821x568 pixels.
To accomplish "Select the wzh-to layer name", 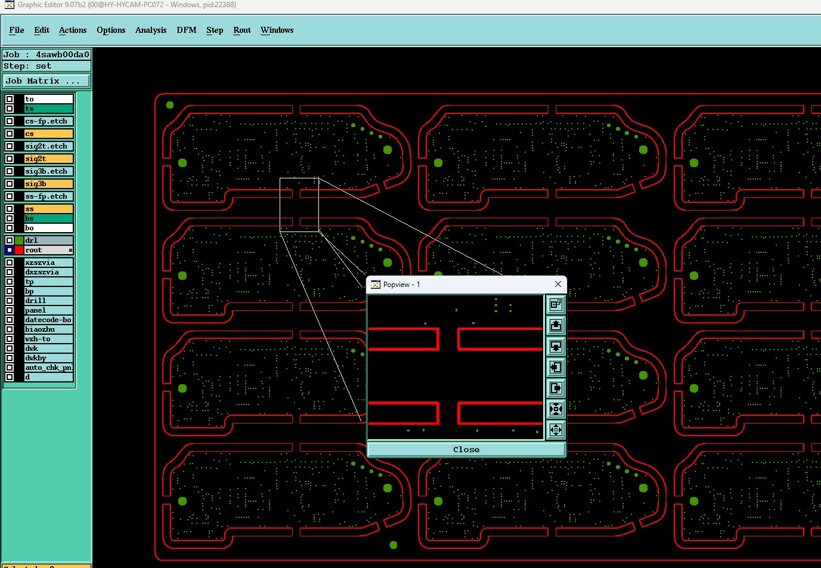I will 49,339.
